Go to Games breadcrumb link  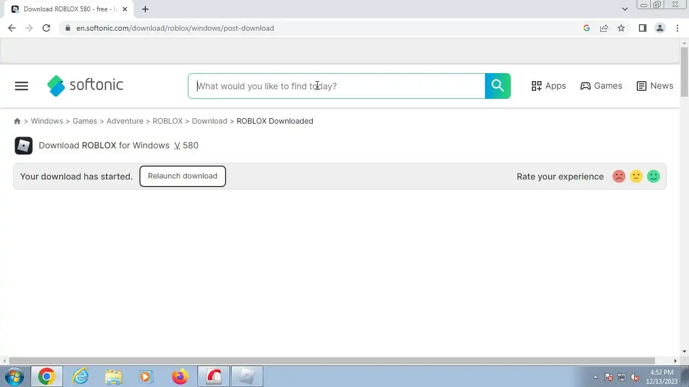pyautogui.click(x=85, y=121)
